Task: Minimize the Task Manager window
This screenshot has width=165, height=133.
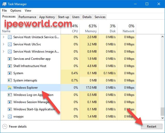Action: click(x=135, y=4)
